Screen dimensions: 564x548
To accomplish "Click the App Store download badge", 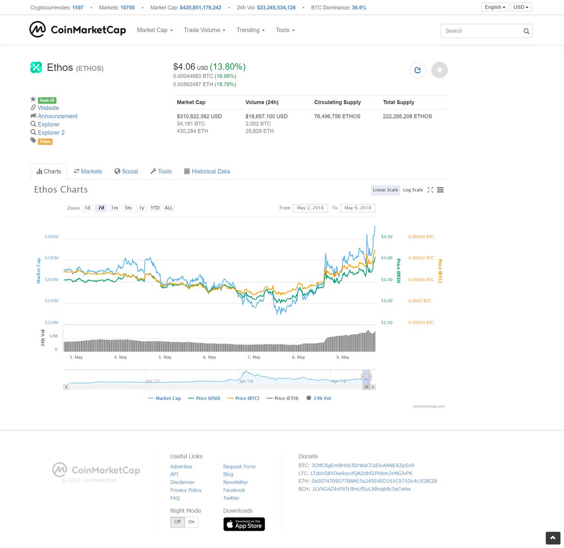I will pos(244,524).
